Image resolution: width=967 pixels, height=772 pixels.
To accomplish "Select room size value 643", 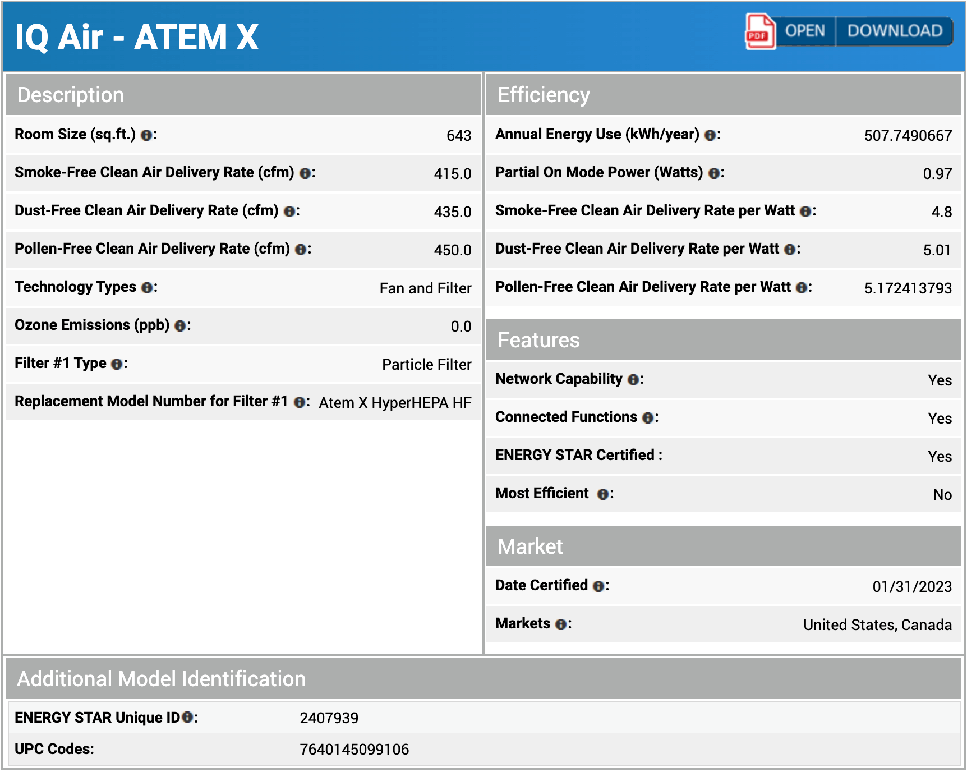I will (x=459, y=136).
